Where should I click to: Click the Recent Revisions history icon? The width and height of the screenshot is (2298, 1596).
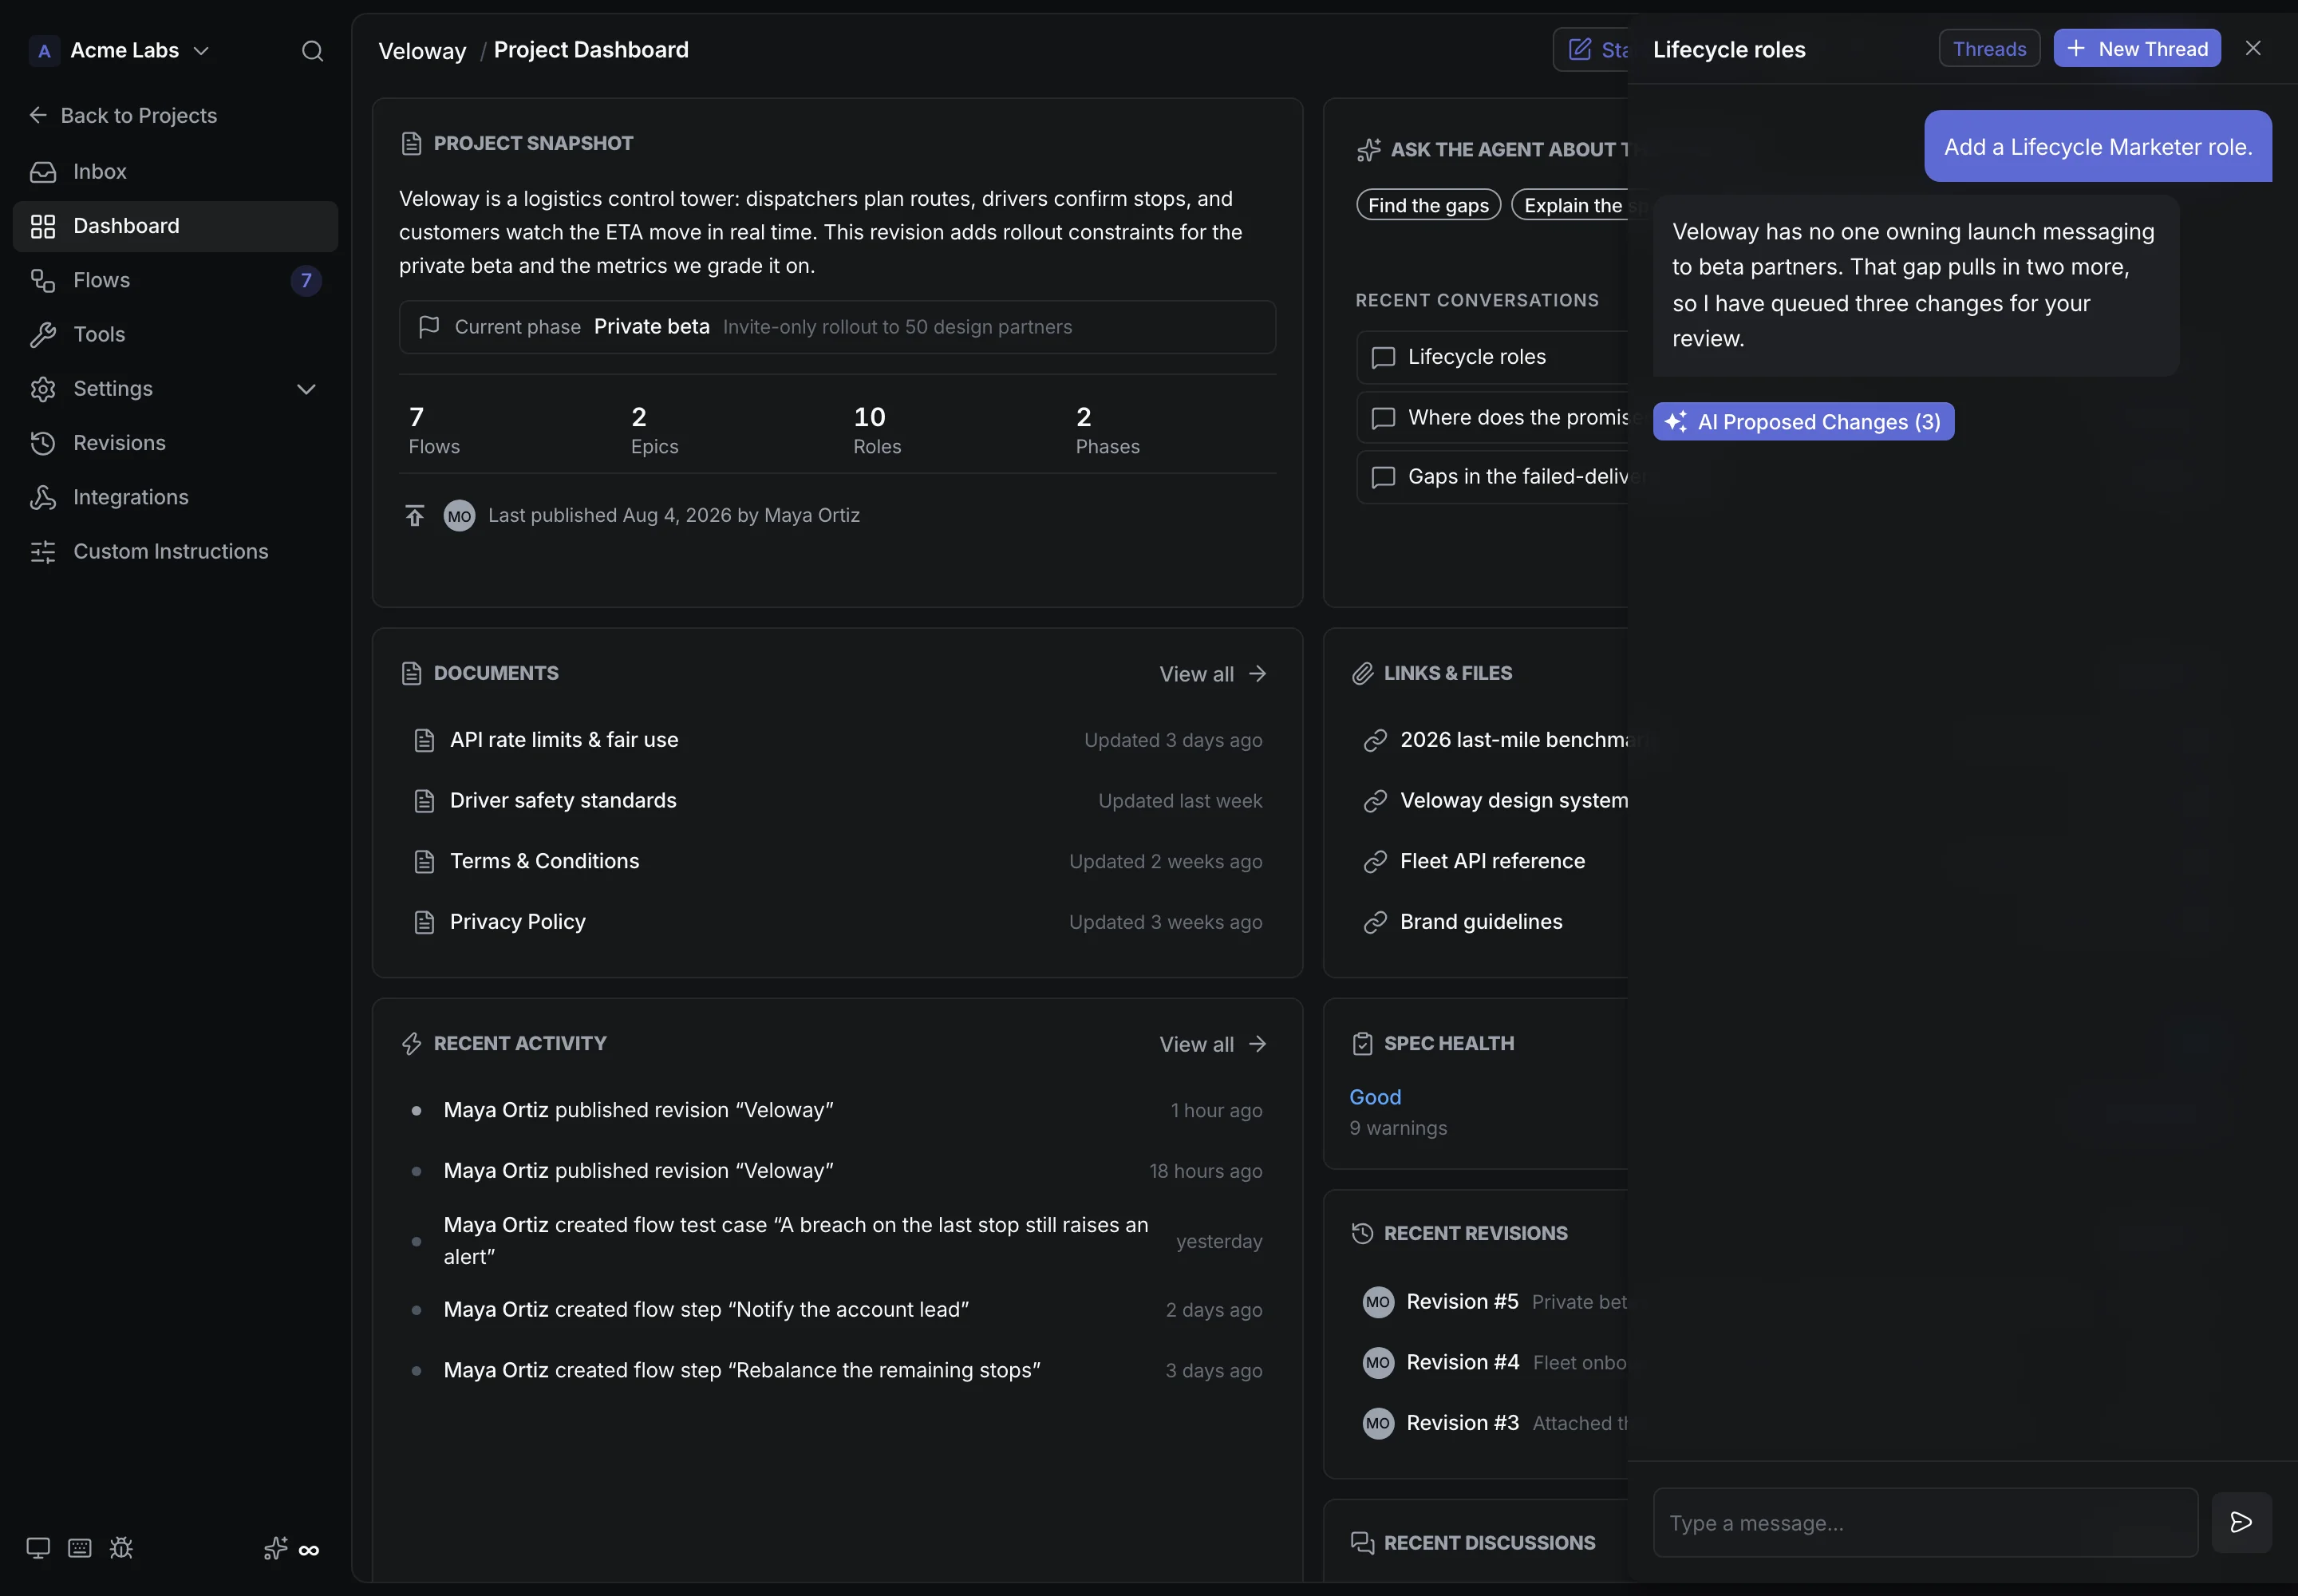click(x=1362, y=1234)
